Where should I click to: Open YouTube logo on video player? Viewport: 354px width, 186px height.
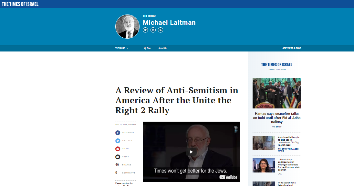[x=228, y=177]
